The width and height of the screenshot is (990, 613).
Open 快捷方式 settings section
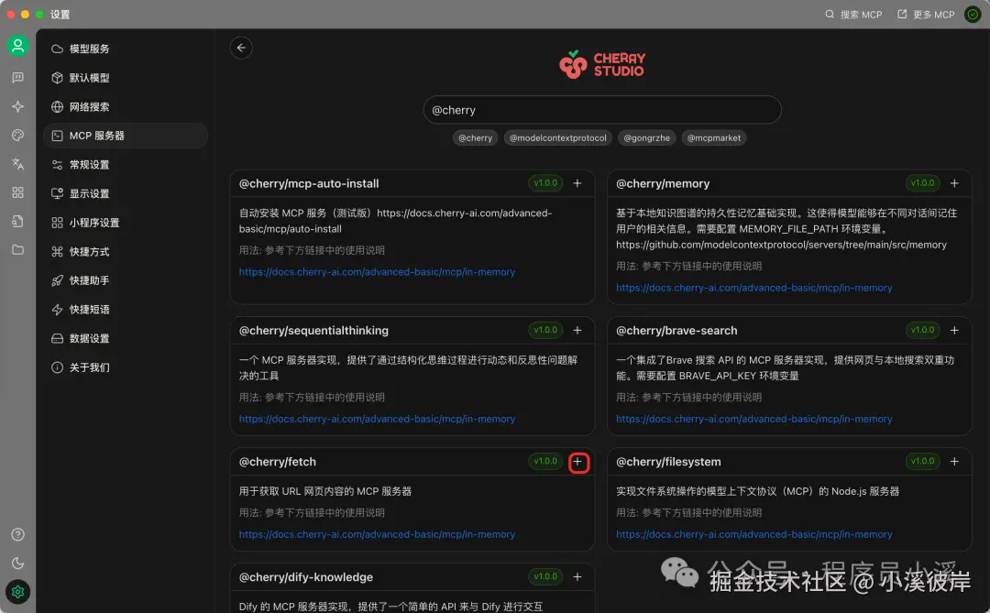point(125,252)
